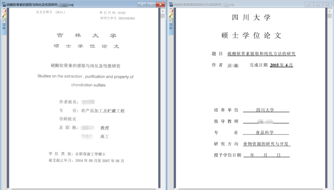Close the 吉林大学 thesis window
334x190 pixels.
click(x=160, y=4)
